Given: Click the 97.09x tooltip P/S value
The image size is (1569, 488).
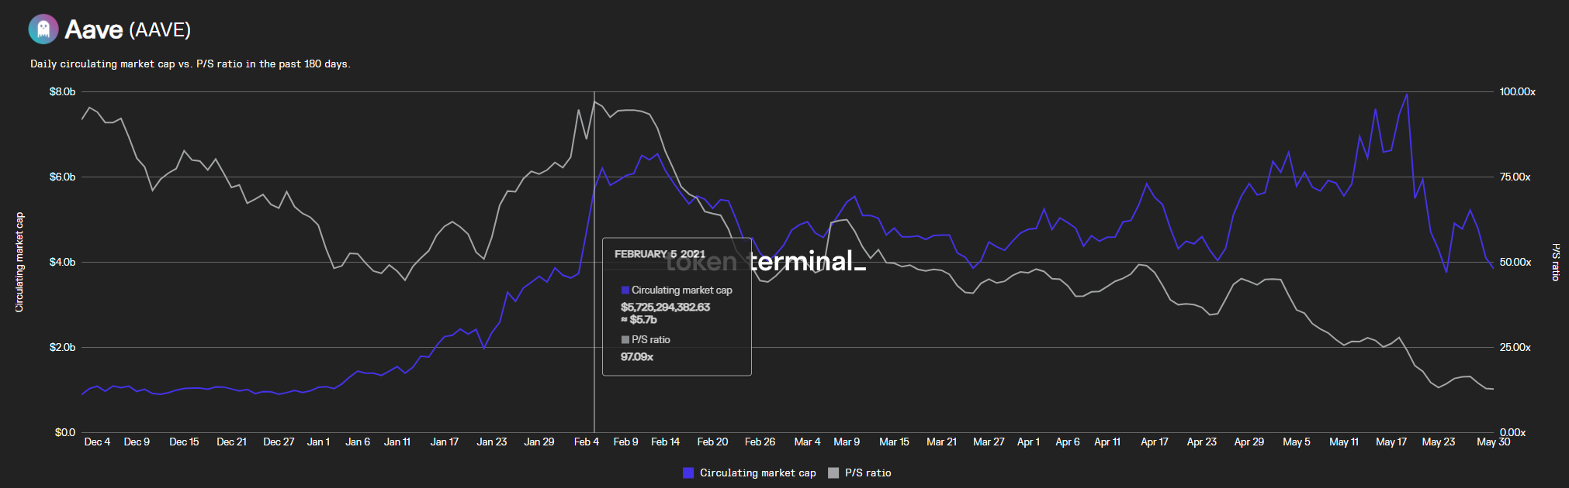Looking at the screenshot, I should click(637, 356).
